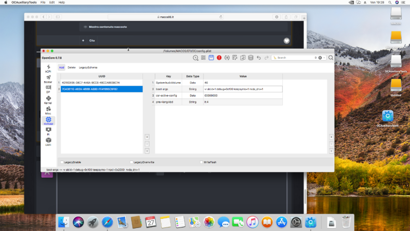Open Spotlight search in menu bar
The image size is (410, 231).
(x=389, y=3)
